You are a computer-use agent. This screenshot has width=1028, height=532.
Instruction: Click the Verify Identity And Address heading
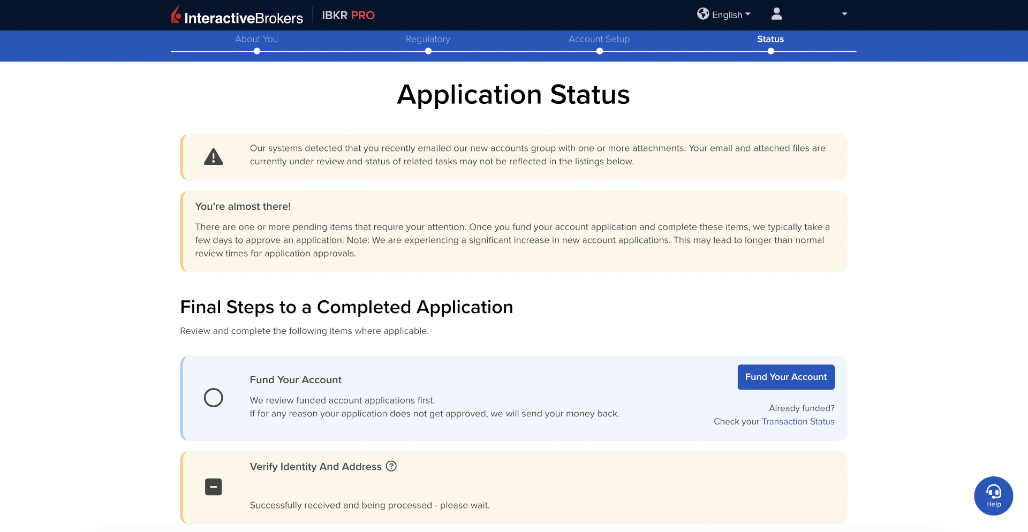click(x=315, y=467)
